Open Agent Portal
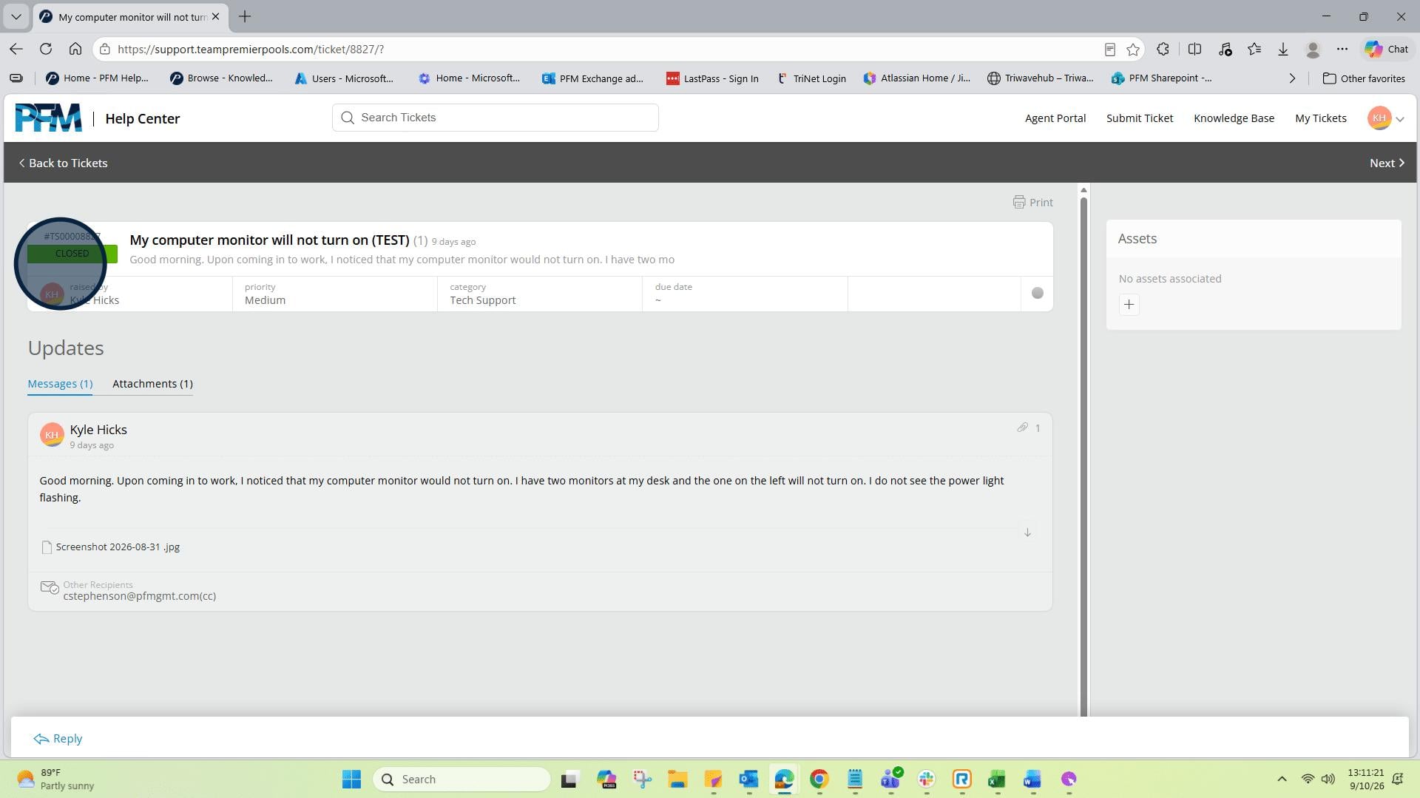The height and width of the screenshot is (798, 1420). [x=1055, y=118]
